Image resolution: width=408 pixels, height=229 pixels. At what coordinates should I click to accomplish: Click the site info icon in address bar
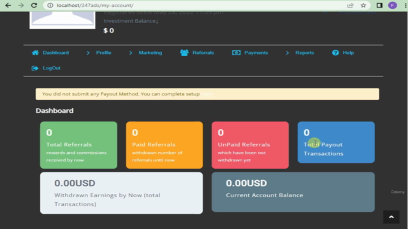click(x=50, y=6)
